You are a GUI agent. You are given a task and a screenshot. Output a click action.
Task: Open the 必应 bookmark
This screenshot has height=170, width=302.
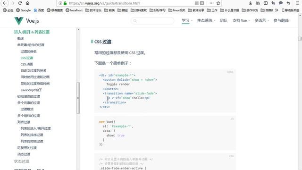coord(8,10)
